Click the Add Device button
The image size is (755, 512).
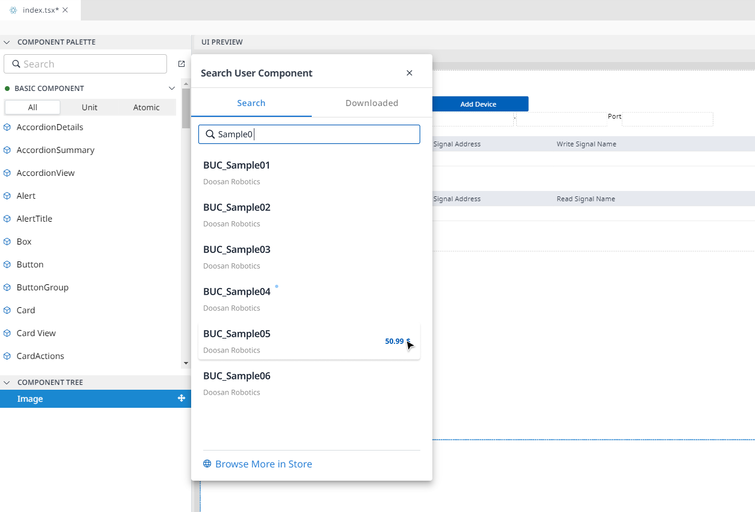point(478,104)
